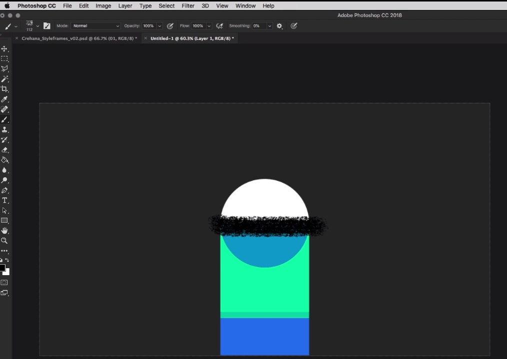Activate the Zoom tool
Viewport: 507px width, 359px height.
click(x=5, y=240)
